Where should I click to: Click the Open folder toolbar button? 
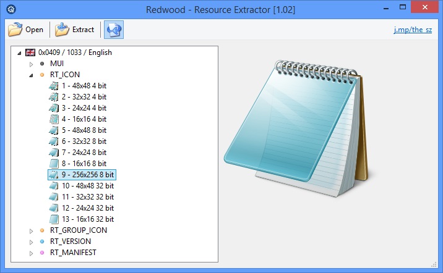[x=26, y=29]
